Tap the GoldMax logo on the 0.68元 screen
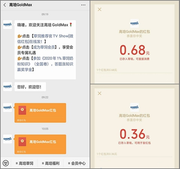This screenshot has width=180, height=169. pos(135,23)
